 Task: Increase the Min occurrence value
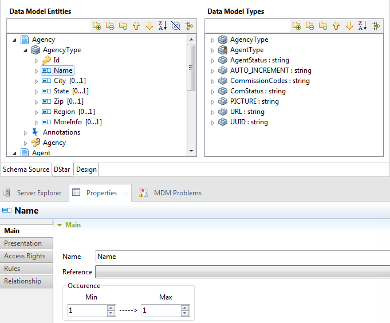(x=111, y=308)
